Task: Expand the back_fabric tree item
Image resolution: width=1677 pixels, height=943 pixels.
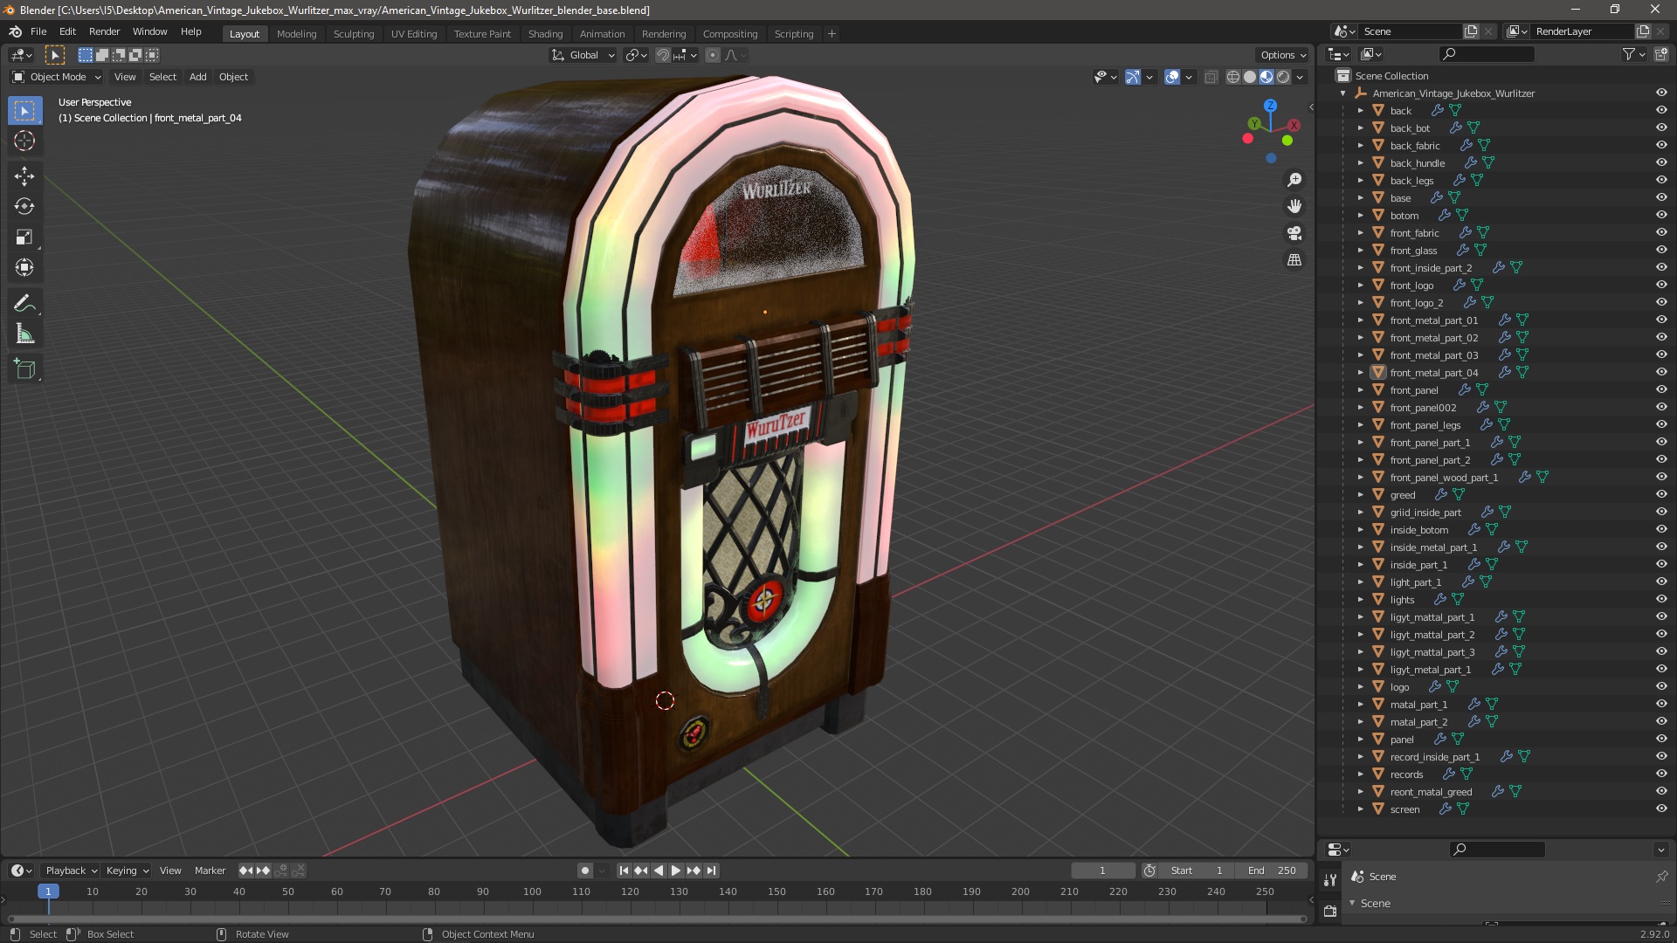Action: (x=1360, y=146)
